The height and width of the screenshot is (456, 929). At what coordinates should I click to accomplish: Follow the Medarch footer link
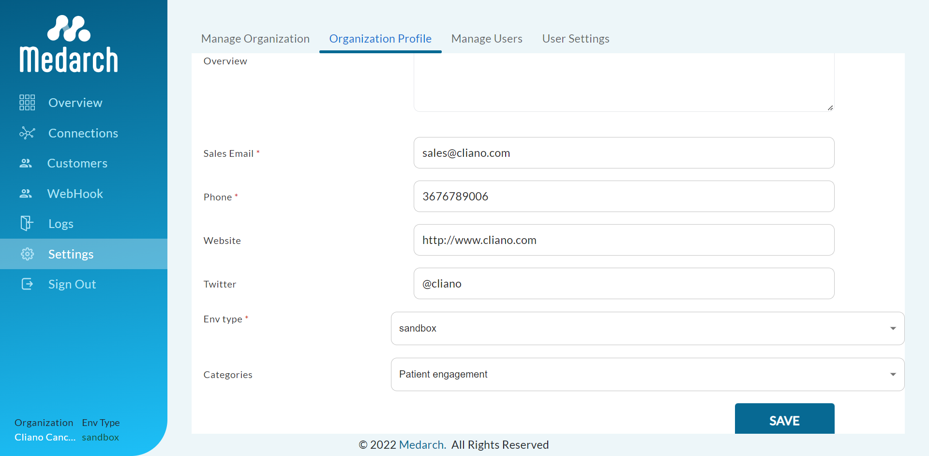coord(422,445)
